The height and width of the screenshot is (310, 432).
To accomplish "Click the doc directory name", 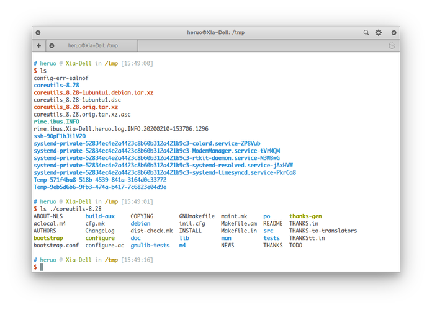I will [135, 238].
